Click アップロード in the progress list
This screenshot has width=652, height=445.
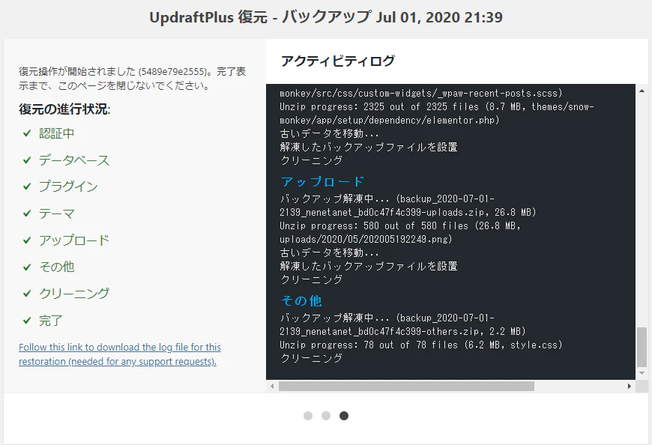(x=74, y=240)
